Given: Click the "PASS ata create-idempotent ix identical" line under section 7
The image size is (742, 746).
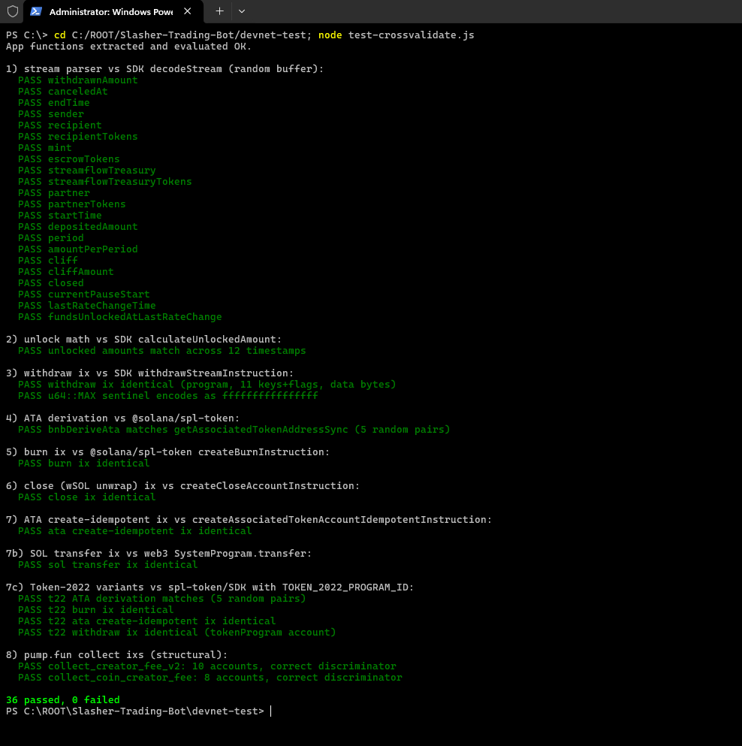Looking at the screenshot, I should (134, 530).
